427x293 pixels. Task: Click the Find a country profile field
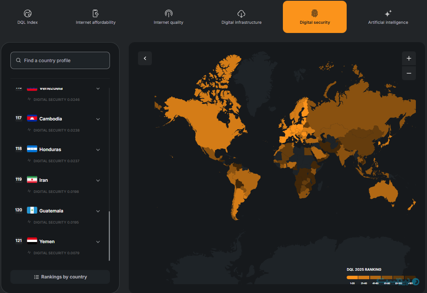coord(60,61)
